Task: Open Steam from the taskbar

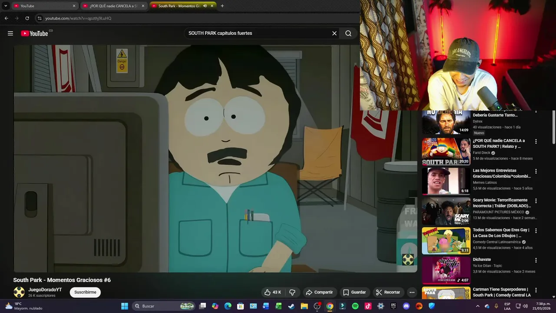Action: tap(291, 306)
